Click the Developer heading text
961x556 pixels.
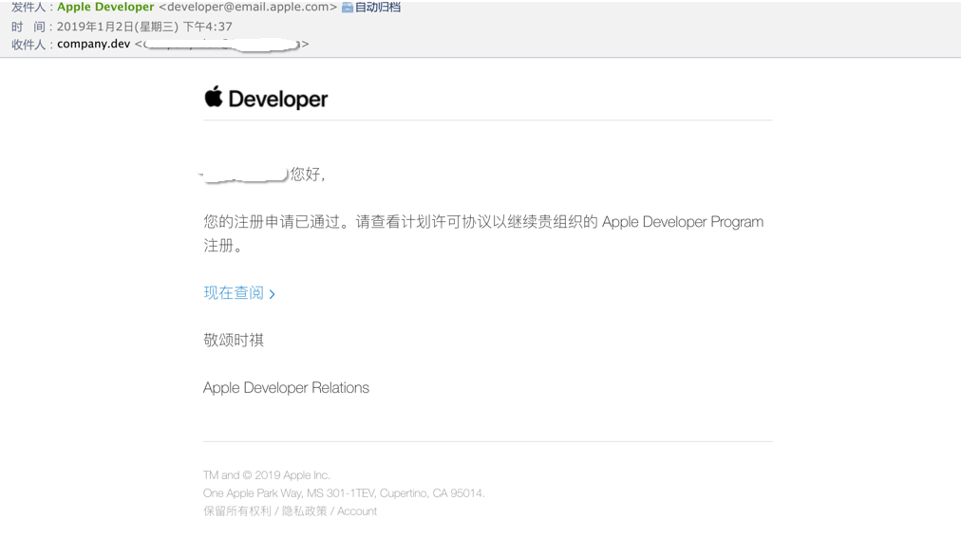[277, 100]
